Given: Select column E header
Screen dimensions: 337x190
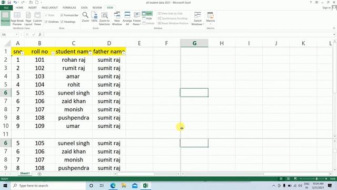Looking at the screenshot, I should coord(139,43).
